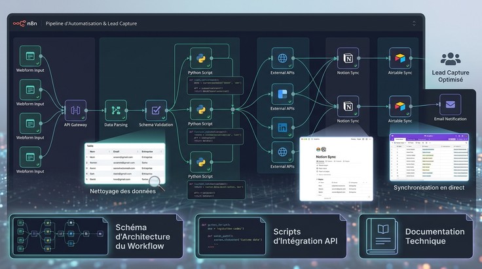Open the Schema Validation node
This screenshot has height=269, width=482.
tap(156, 110)
